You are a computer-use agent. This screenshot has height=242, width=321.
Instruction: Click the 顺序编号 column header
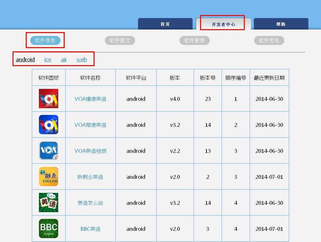236,78
